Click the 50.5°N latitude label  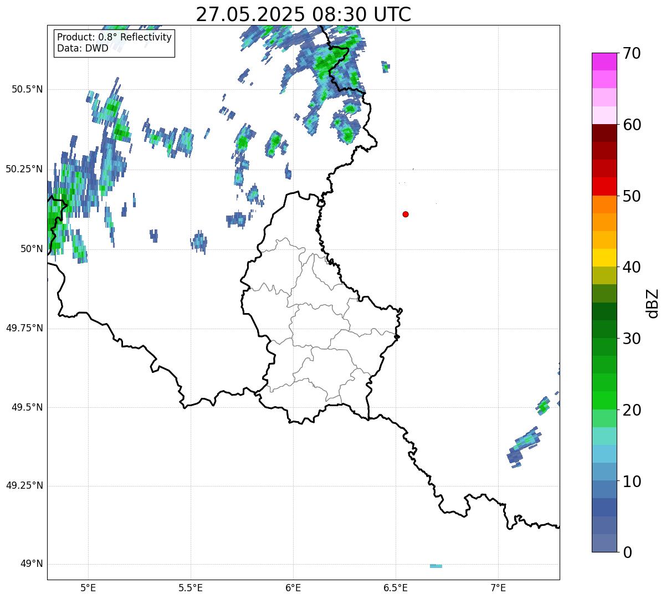click(x=27, y=89)
